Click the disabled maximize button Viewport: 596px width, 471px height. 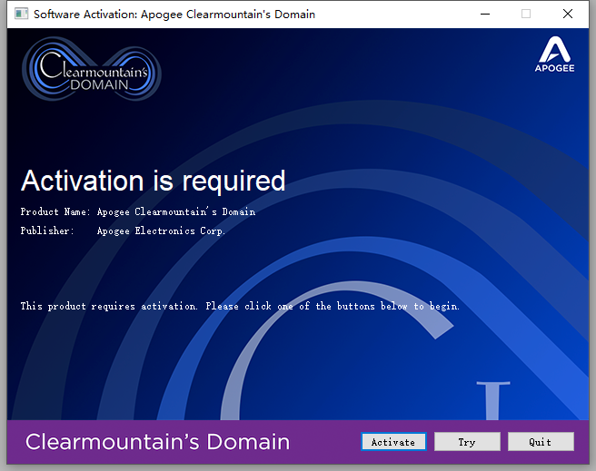pyautogui.click(x=526, y=14)
